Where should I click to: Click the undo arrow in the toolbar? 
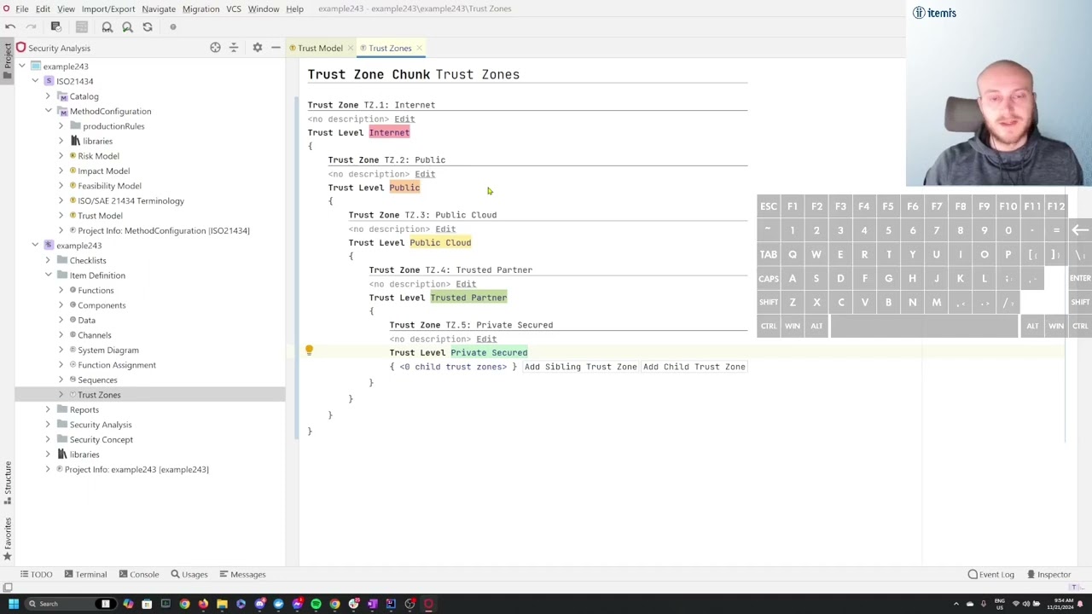click(10, 27)
